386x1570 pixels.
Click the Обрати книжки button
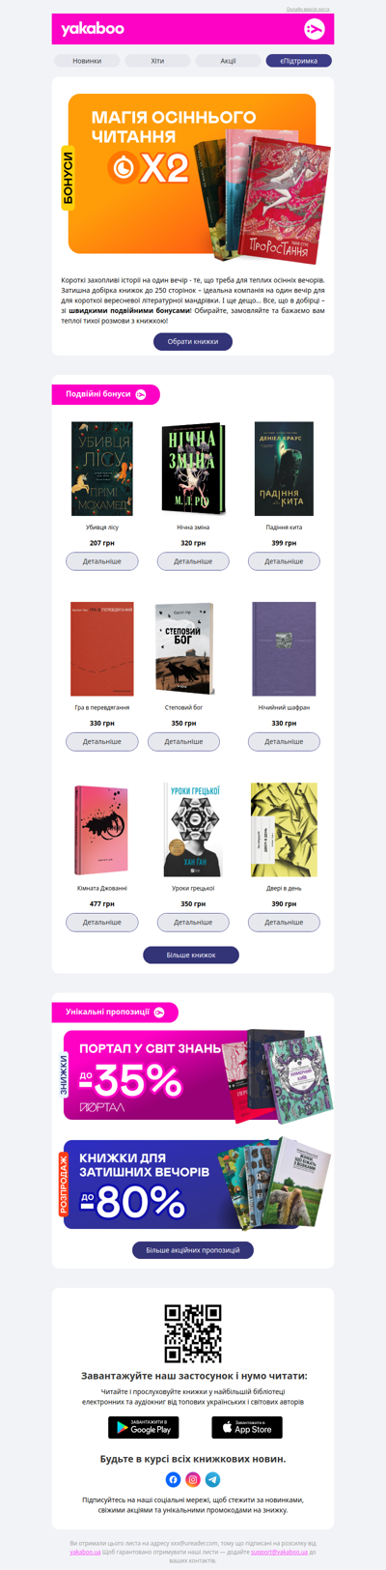click(x=193, y=341)
